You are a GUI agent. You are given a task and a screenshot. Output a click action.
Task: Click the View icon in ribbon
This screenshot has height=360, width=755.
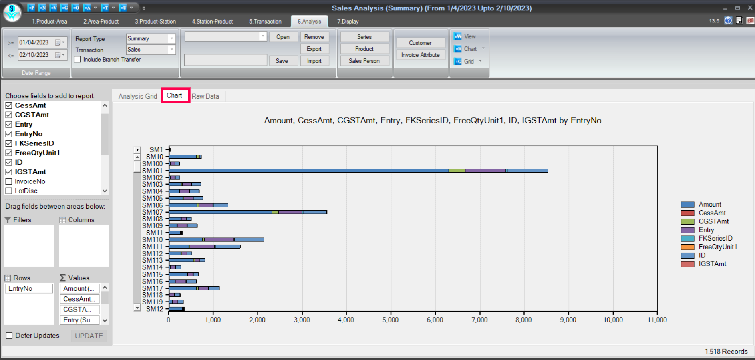click(458, 36)
